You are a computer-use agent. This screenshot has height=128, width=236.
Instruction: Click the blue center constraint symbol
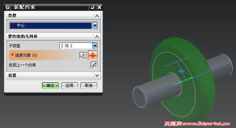point(182,71)
